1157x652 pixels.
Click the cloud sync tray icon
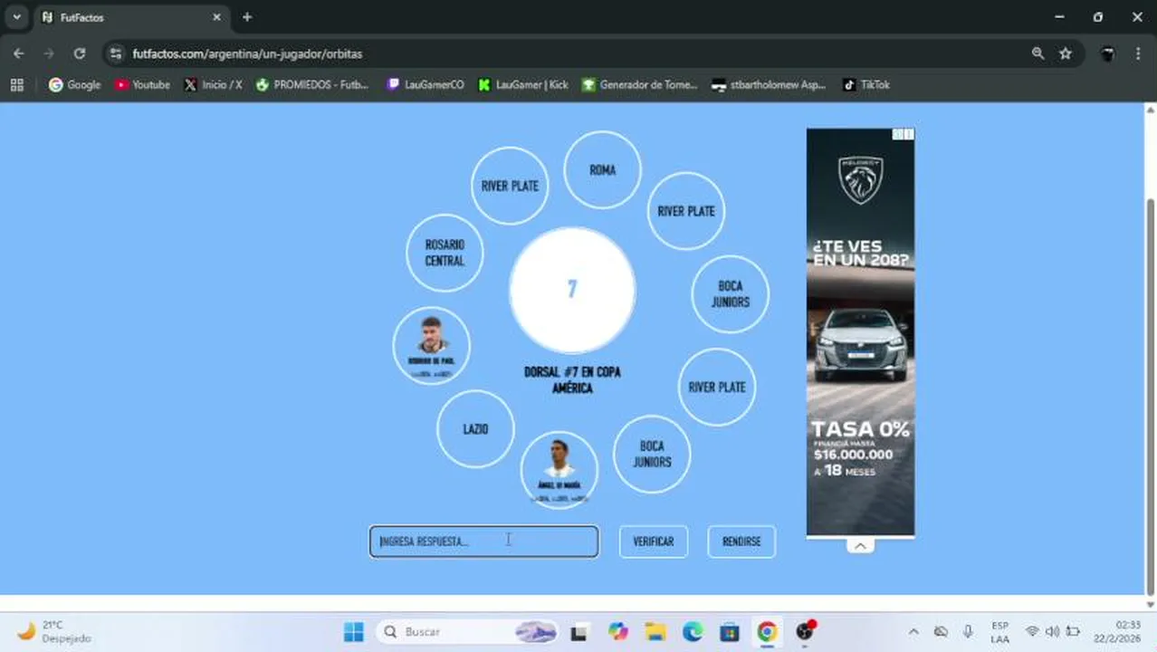[941, 631]
